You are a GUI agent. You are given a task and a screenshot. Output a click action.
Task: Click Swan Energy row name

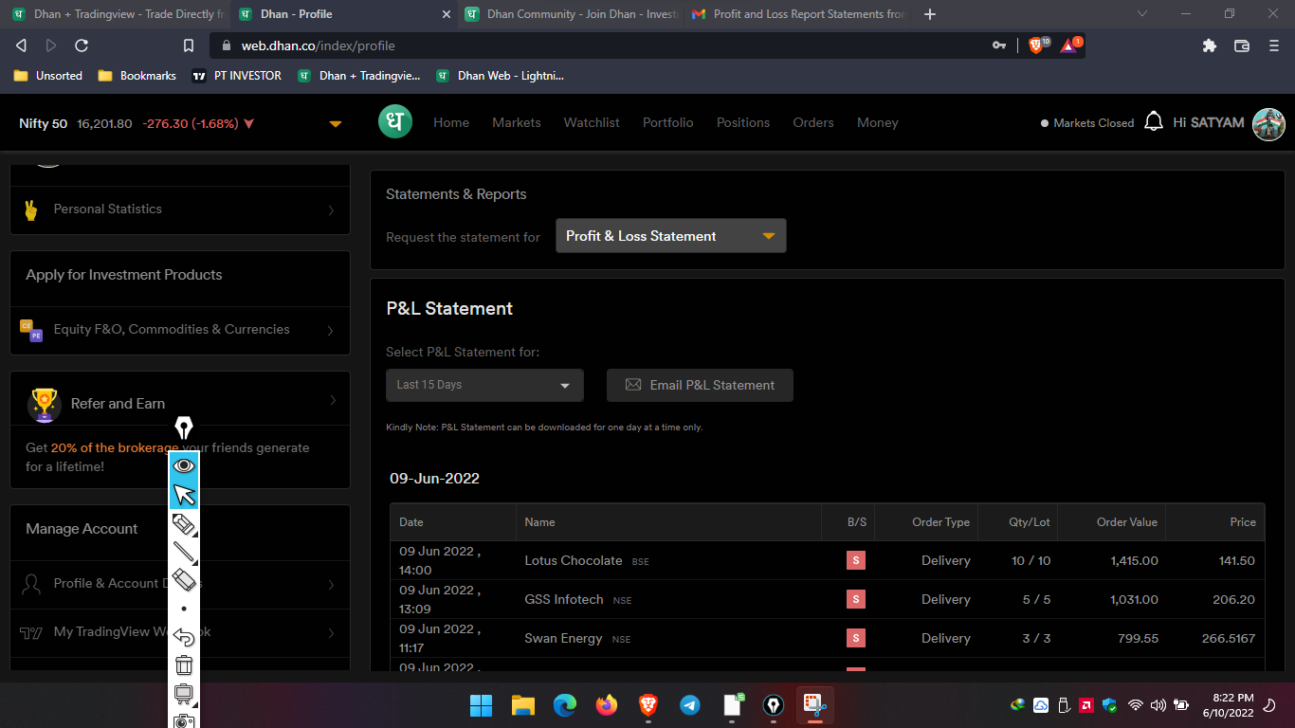coord(563,638)
